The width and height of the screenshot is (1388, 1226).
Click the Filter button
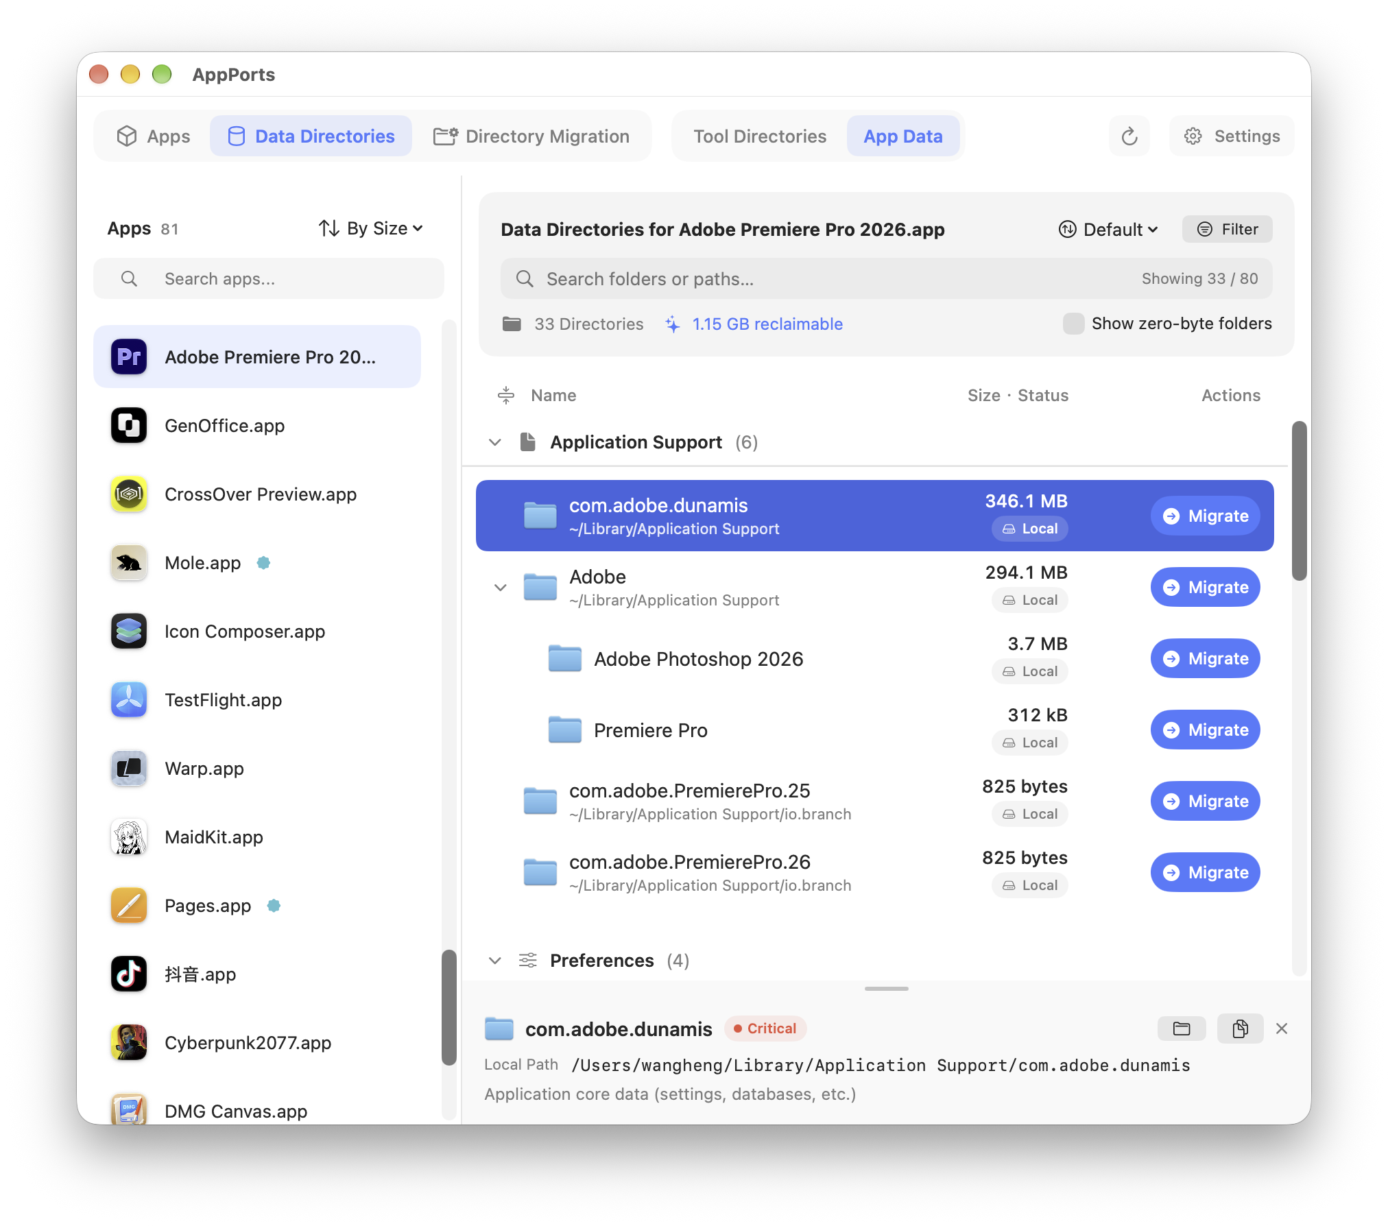pos(1227,229)
